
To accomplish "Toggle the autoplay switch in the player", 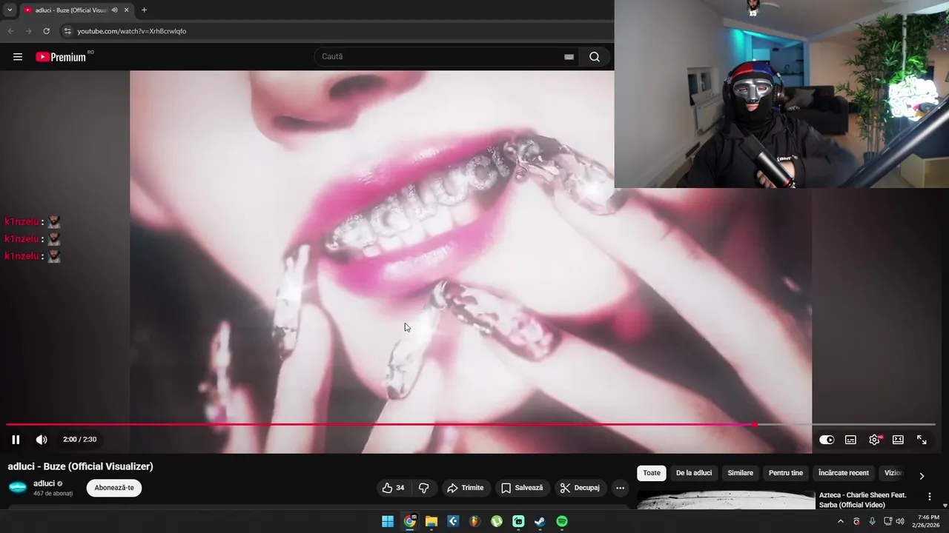I will 827,440.
